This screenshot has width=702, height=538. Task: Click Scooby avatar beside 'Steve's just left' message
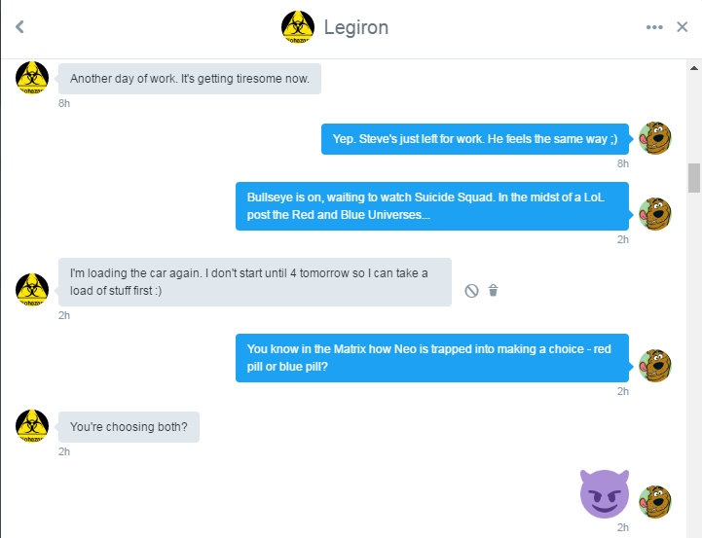[654, 138]
